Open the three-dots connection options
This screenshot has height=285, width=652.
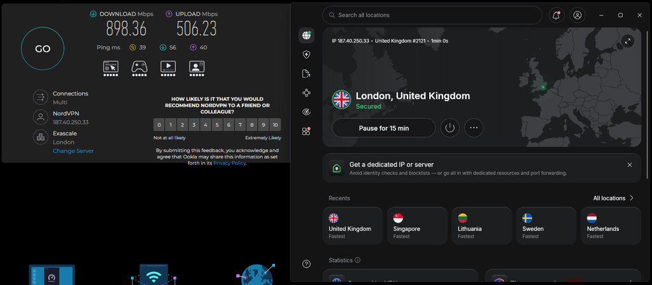point(474,128)
